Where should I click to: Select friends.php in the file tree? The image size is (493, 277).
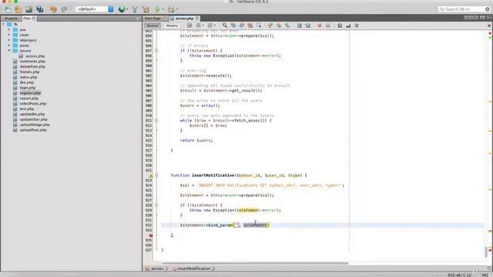point(29,72)
